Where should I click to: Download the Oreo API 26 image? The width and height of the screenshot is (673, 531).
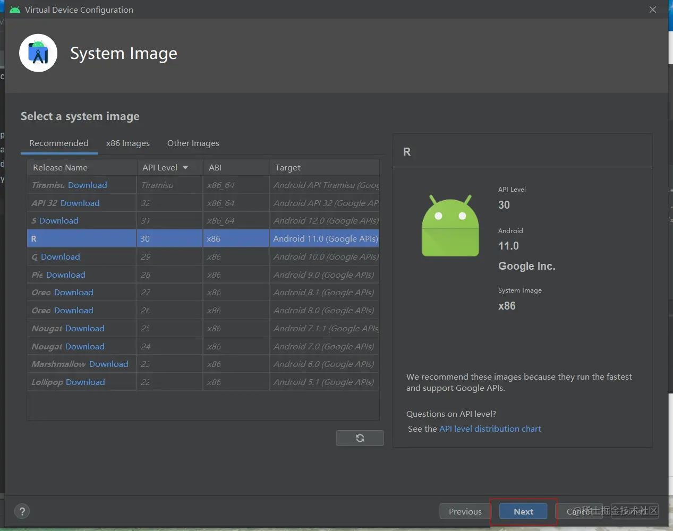coord(74,310)
